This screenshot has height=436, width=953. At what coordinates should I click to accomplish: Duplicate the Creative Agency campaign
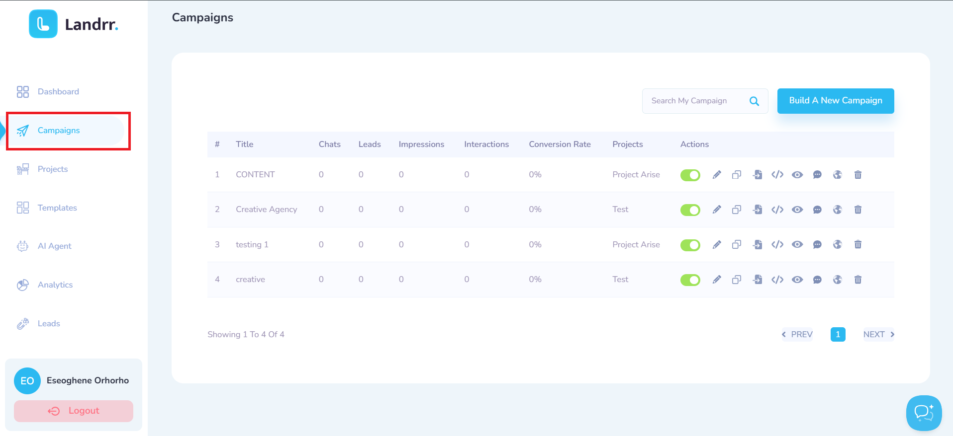737,210
